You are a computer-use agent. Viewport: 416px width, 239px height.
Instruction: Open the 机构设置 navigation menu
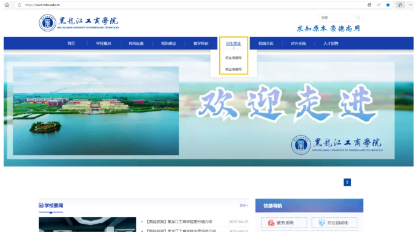coord(136,44)
